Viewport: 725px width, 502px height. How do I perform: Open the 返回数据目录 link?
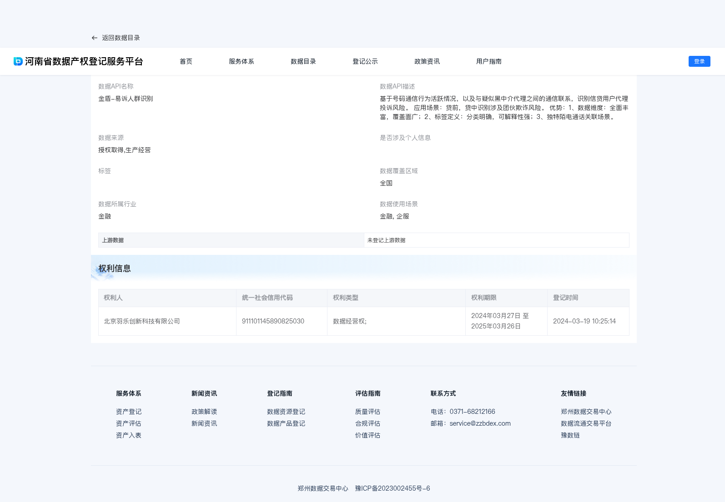121,38
